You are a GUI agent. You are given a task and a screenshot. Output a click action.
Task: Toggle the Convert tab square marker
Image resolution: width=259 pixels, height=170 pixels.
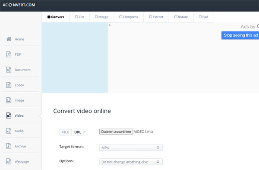(x=49, y=17)
